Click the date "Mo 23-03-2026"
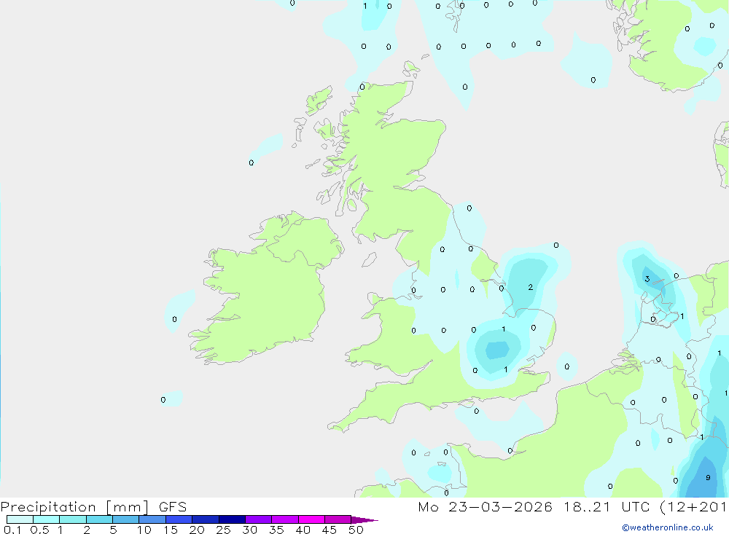Viewport: 729px width, 534px height. click(x=486, y=507)
